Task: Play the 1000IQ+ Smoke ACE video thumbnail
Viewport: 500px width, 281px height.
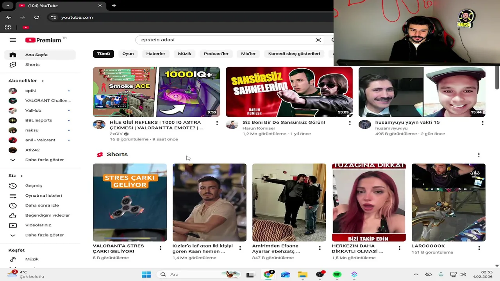Action: [x=156, y=92]
